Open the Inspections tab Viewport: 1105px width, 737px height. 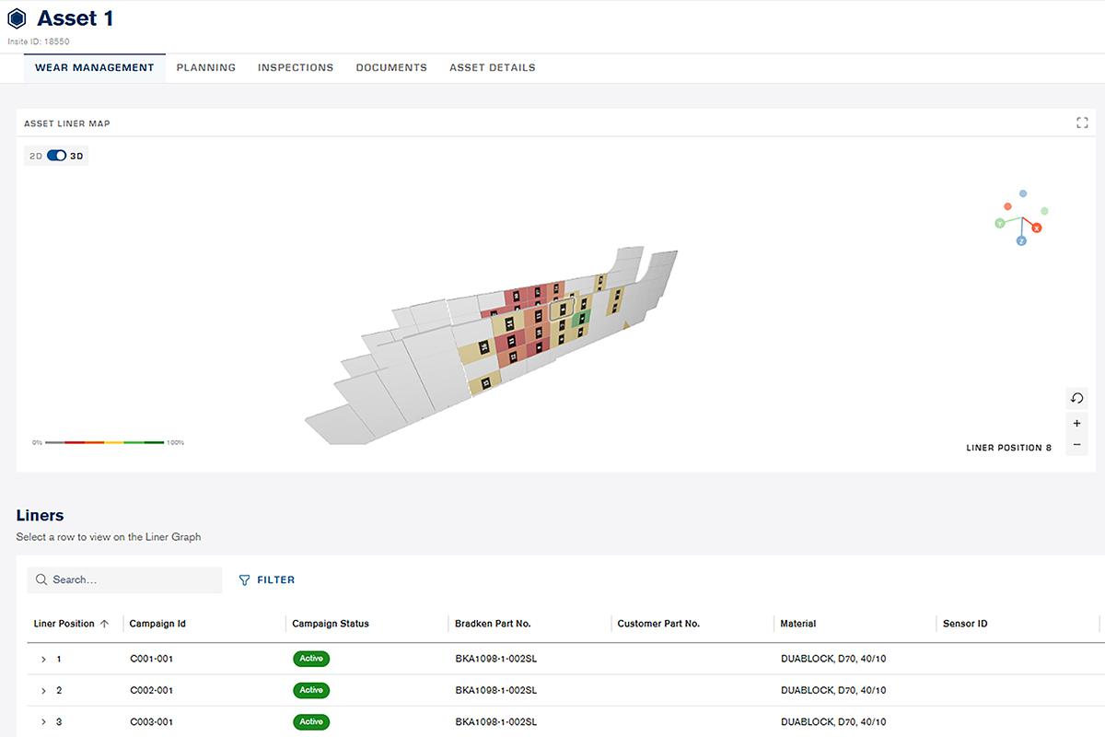[296, 67]
